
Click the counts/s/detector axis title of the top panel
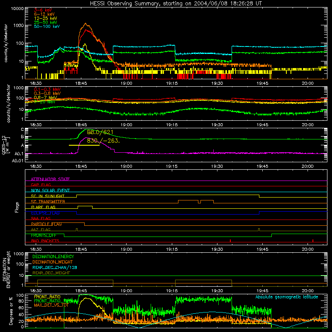(6, 43)
